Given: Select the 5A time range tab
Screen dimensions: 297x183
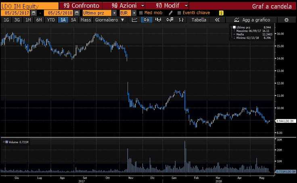Looking at the screenshot, I should (73, 20).
